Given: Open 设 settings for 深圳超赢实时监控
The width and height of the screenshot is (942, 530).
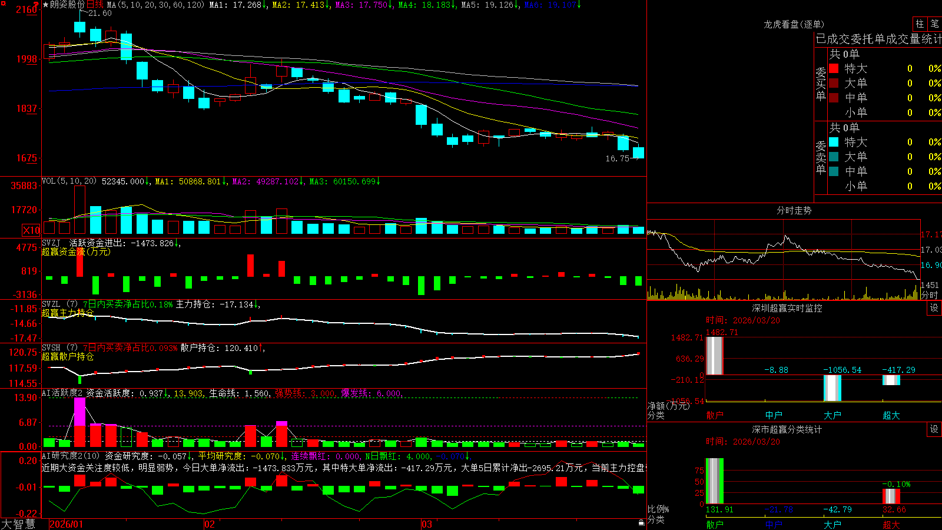Looking at the screenshot, I should (x=934, y=308).
